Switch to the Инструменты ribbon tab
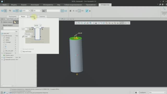The height and width of the screenshot is (94, 167). (x=48, y=5)
